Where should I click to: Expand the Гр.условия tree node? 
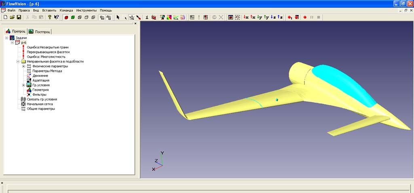click(x=23, y=85)
